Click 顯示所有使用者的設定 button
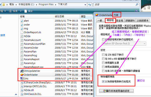This screenshot has height=97, width=151. pyautogui.click(x=116, y=91)
